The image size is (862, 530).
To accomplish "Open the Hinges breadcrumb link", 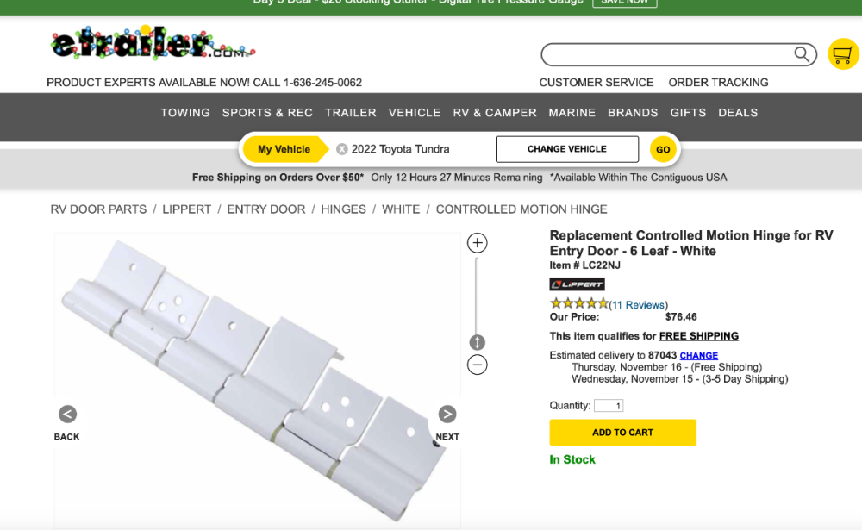I will coord(344,209).
